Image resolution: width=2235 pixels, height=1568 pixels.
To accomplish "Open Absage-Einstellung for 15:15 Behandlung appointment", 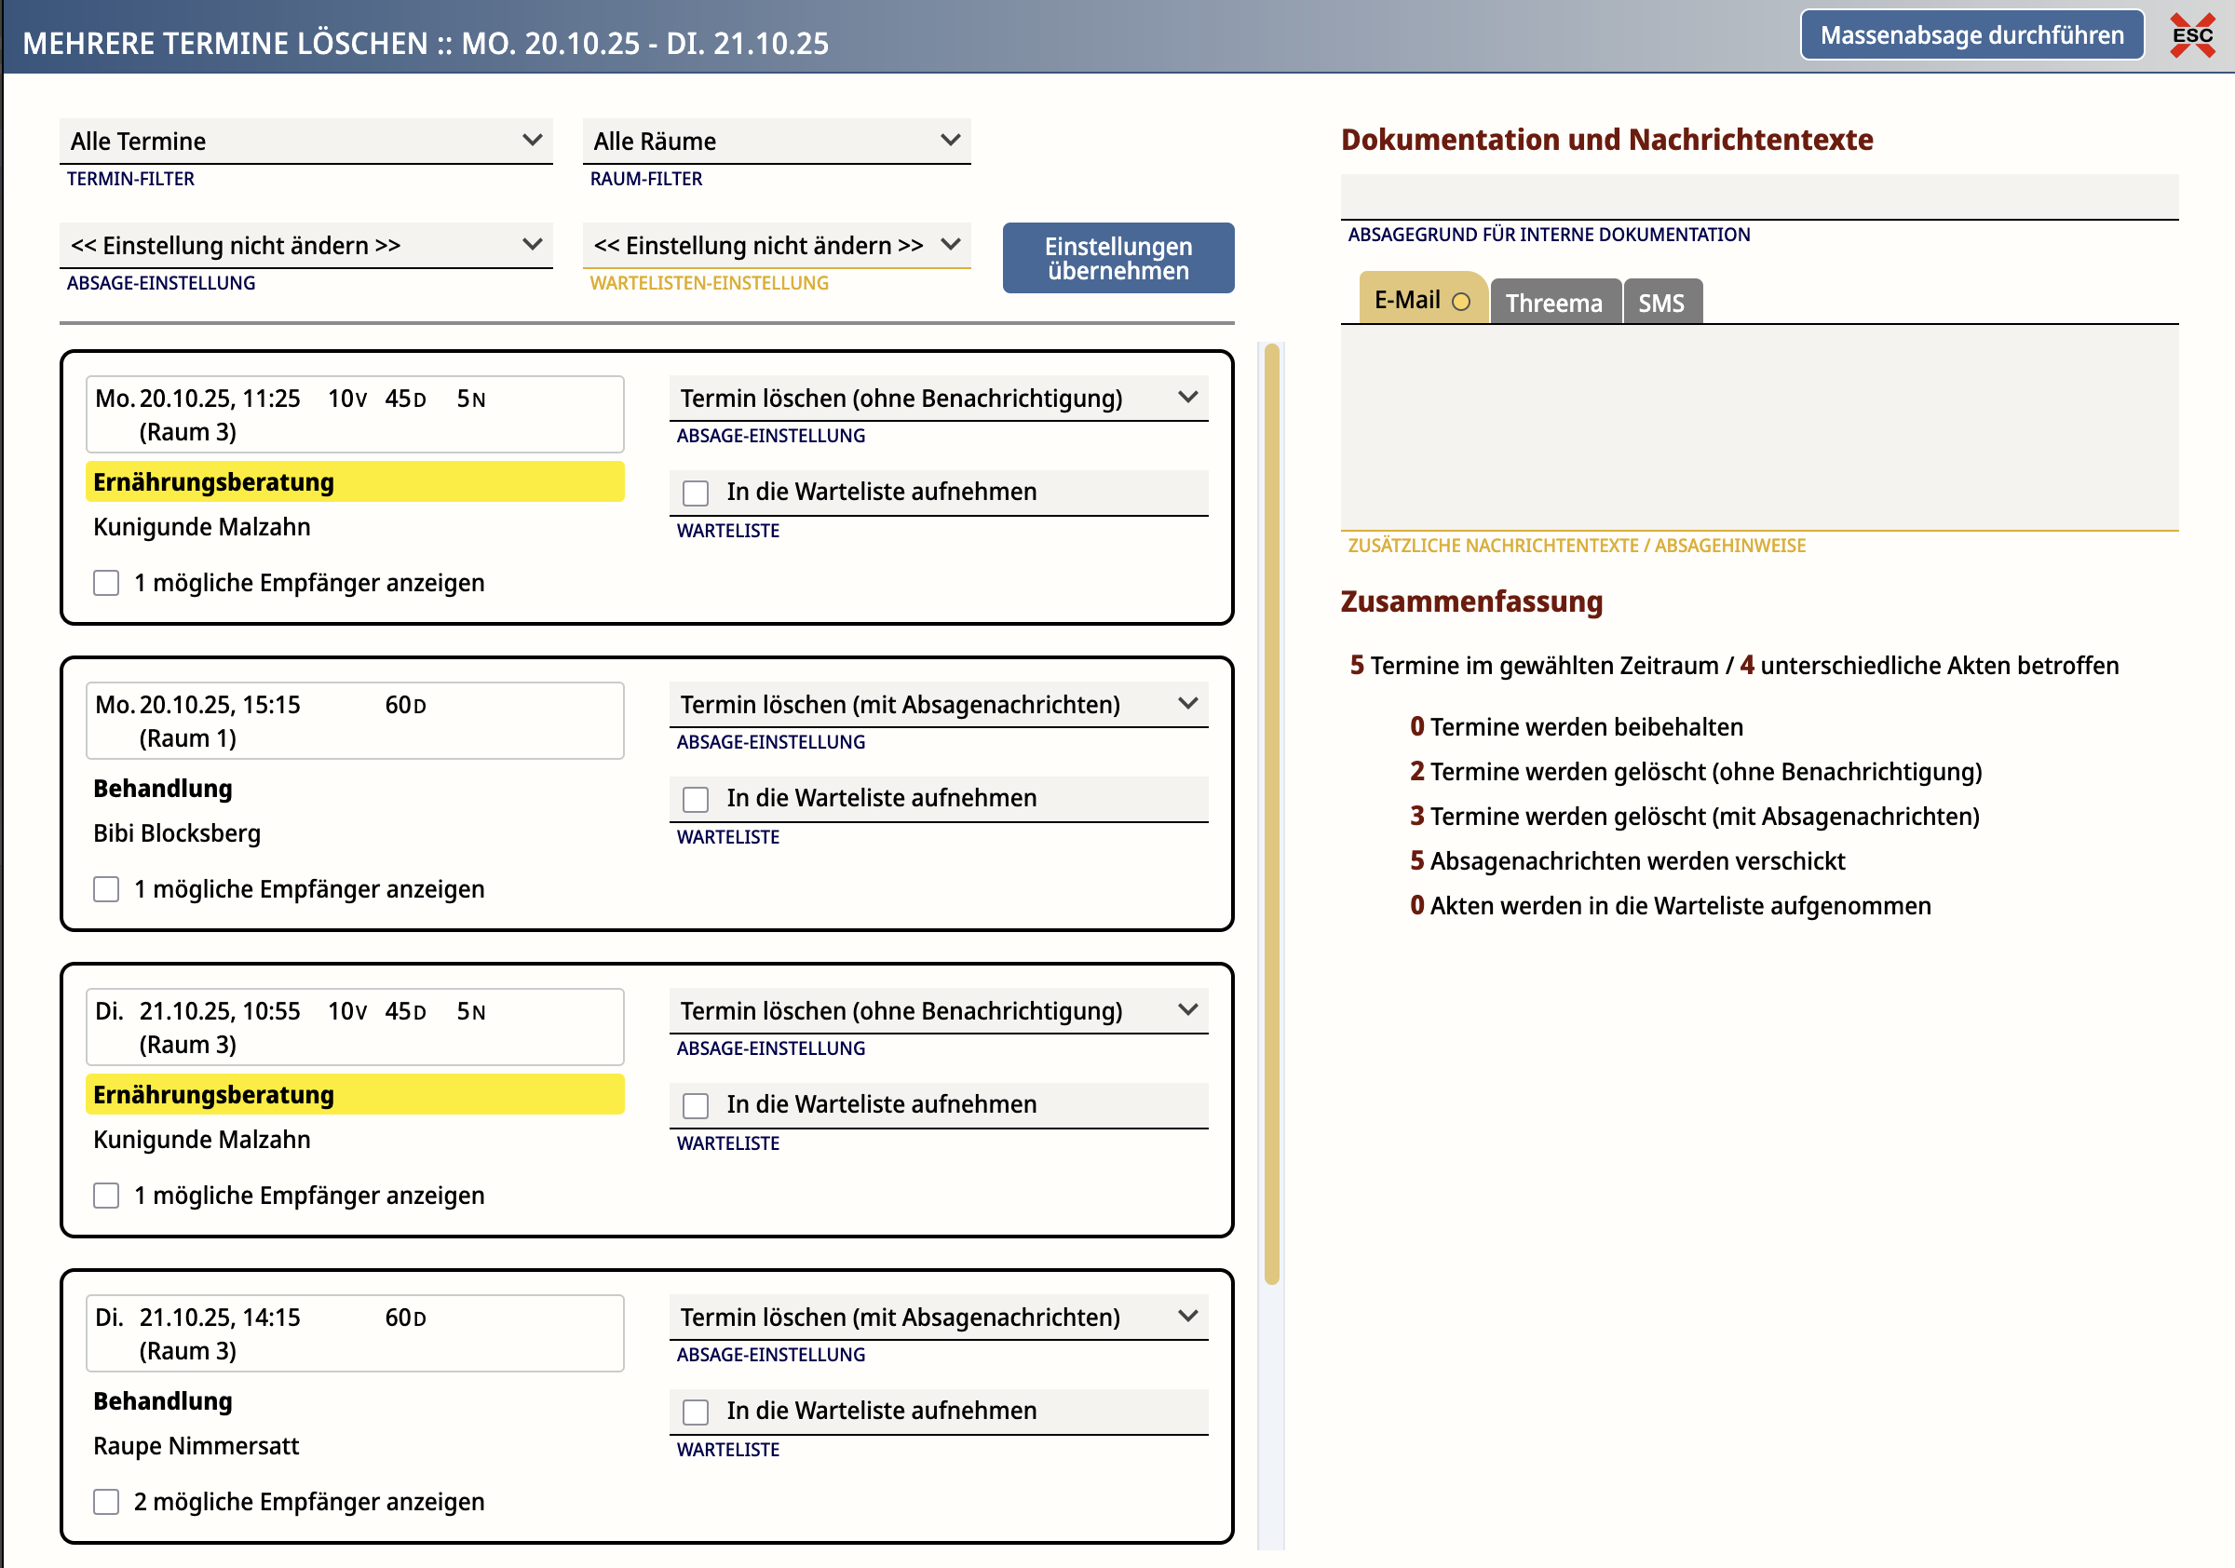I will click(938, 704).
